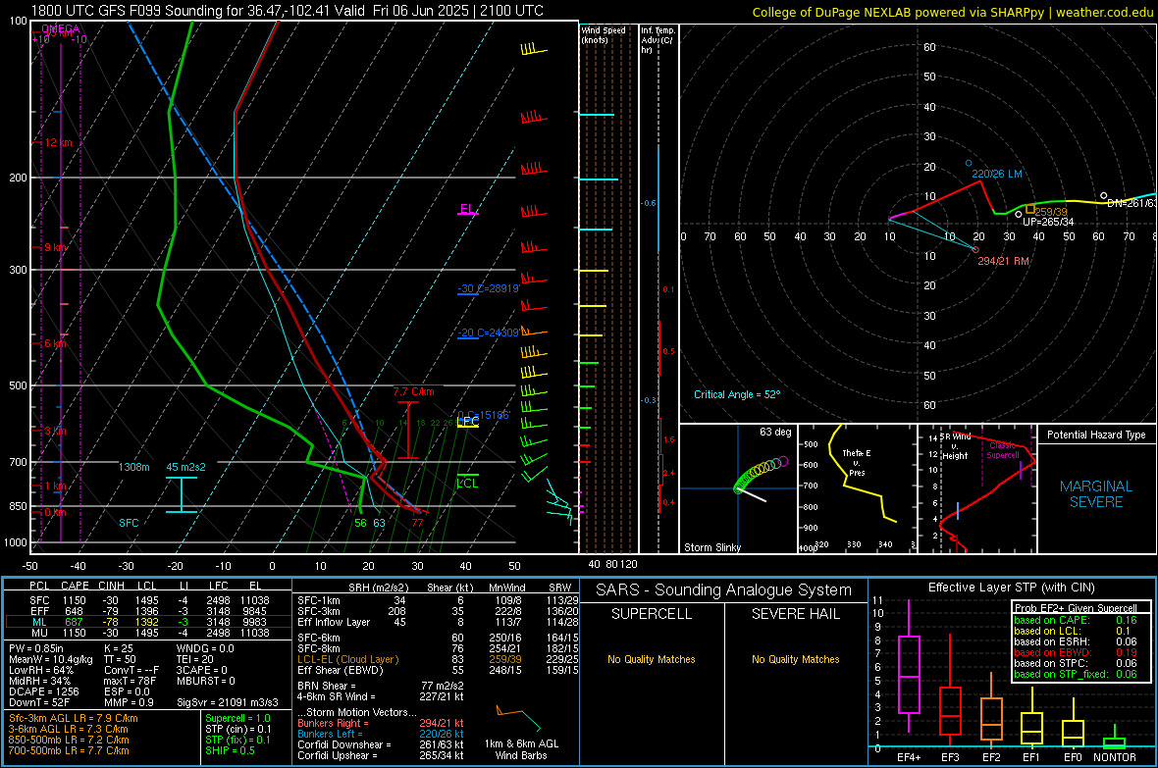
Task: Click Sfc-3km AGL LR = 7.9 C/km
Action: (x=74, y=719)
